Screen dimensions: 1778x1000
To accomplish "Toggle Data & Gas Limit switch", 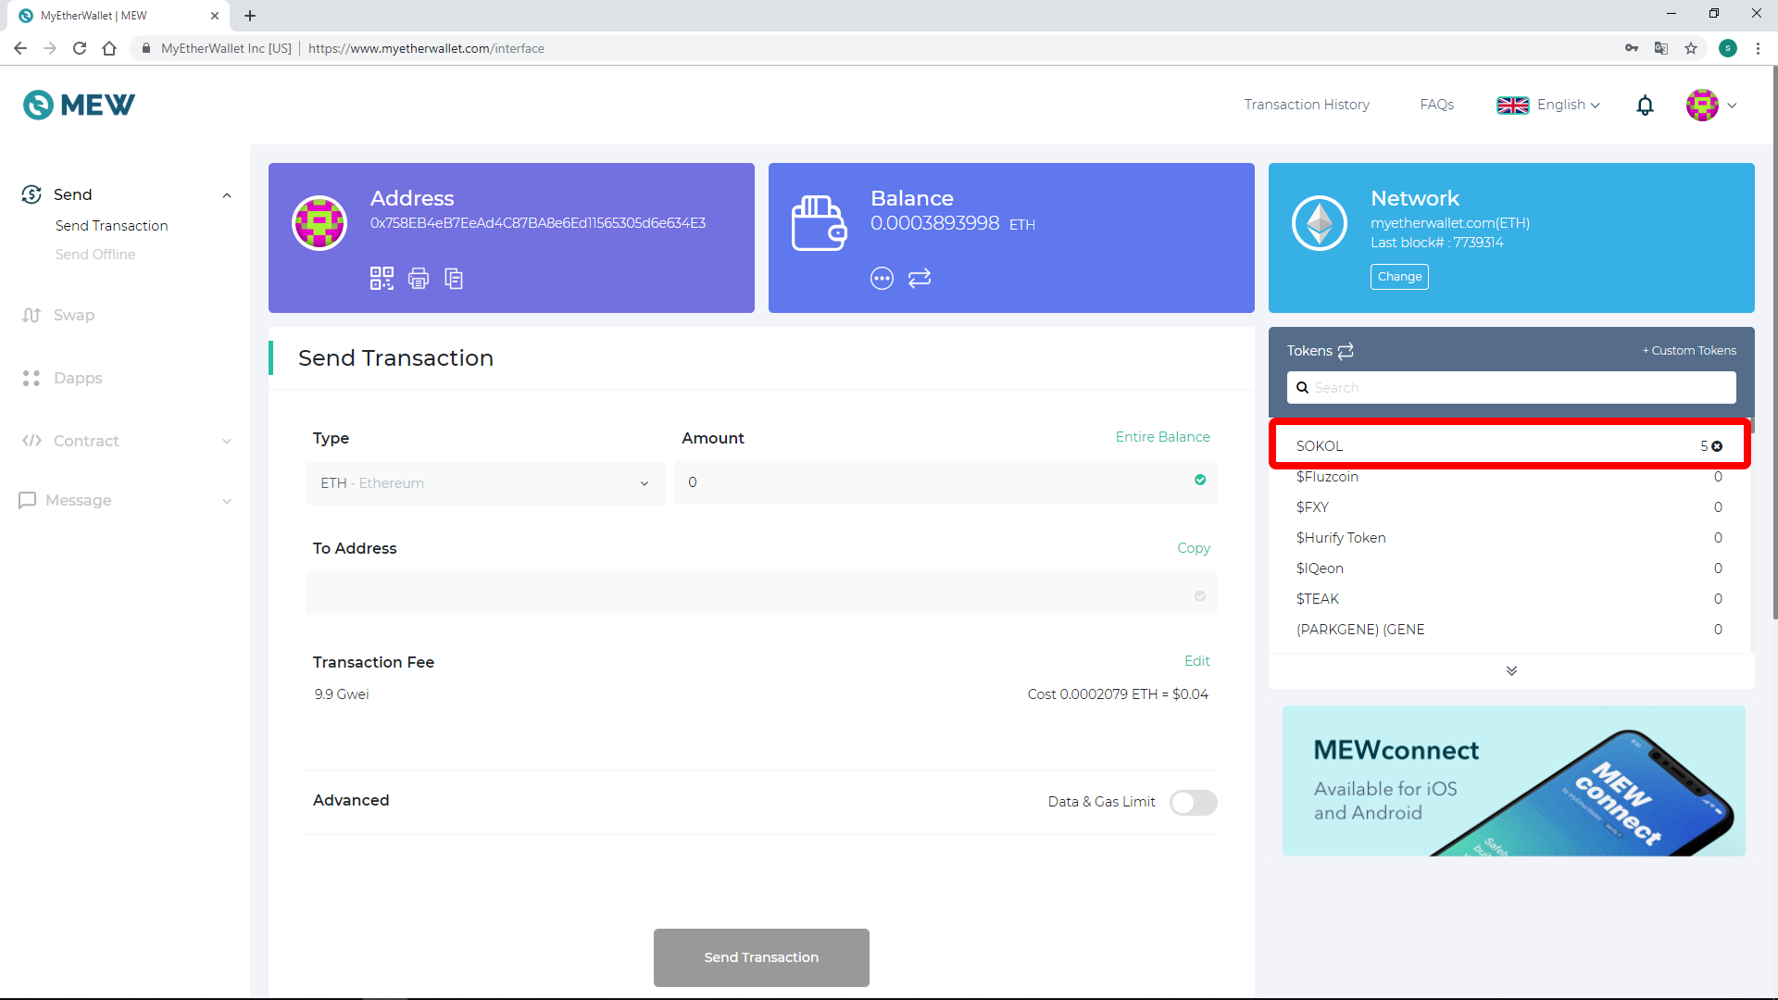I will 1193,803.
